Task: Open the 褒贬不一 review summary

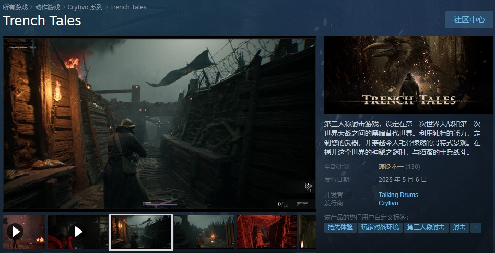Action: click(x=391, y=166)
